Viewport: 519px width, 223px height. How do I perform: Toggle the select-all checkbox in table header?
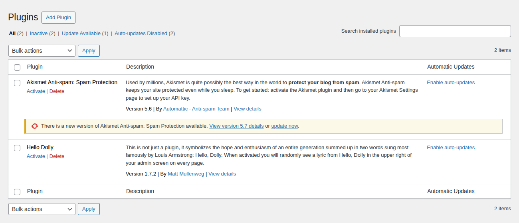pos(17,67)
